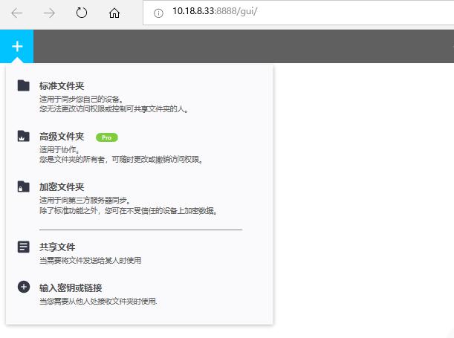
Task: Click the encrypted folder lock icon
Action: coord(24,187)
